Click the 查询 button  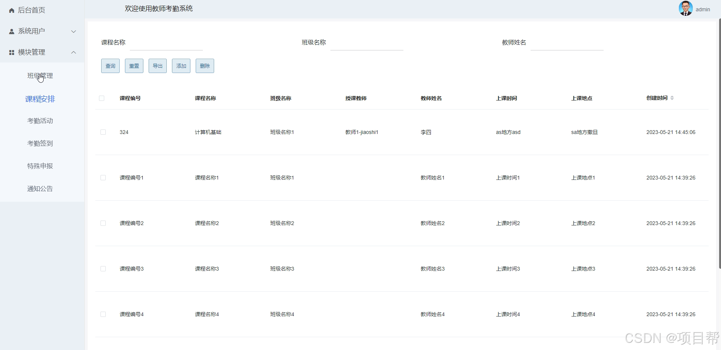coord(110,66)
